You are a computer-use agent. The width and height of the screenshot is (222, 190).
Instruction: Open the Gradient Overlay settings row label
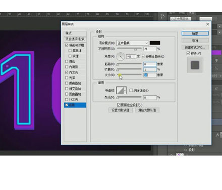tap(75, 89)
